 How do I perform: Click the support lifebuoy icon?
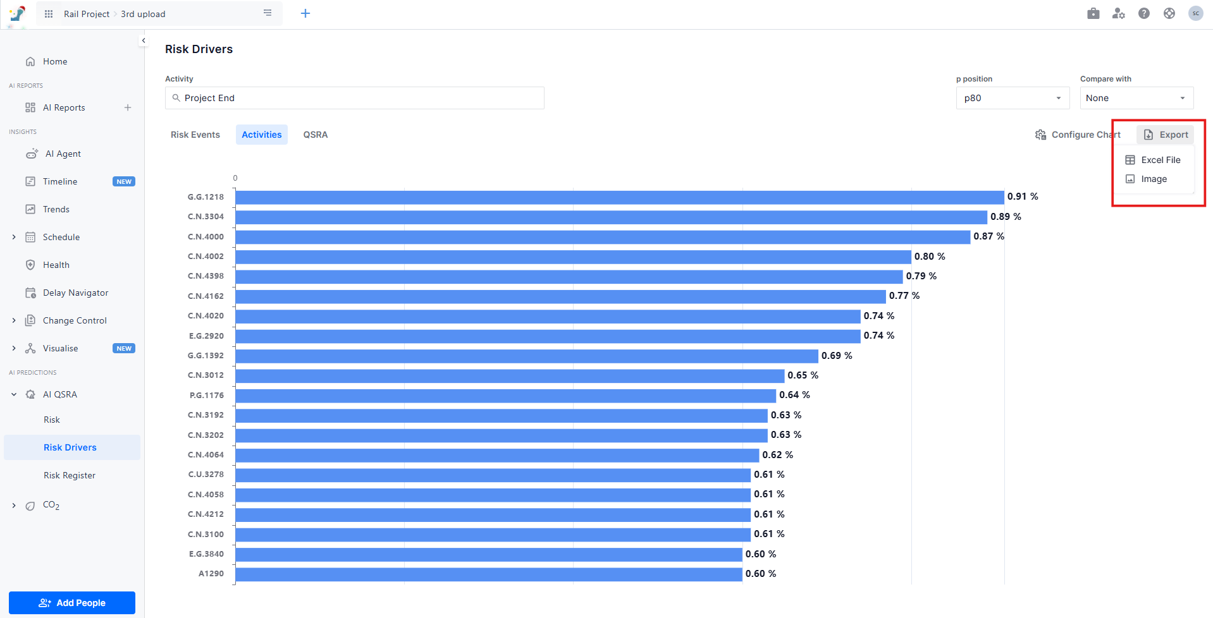[x=1169, y=13]
